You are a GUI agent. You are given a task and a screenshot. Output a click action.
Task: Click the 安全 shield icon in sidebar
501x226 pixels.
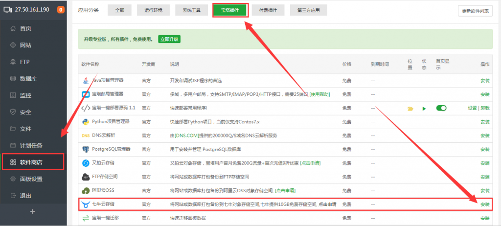pos(13,112)
